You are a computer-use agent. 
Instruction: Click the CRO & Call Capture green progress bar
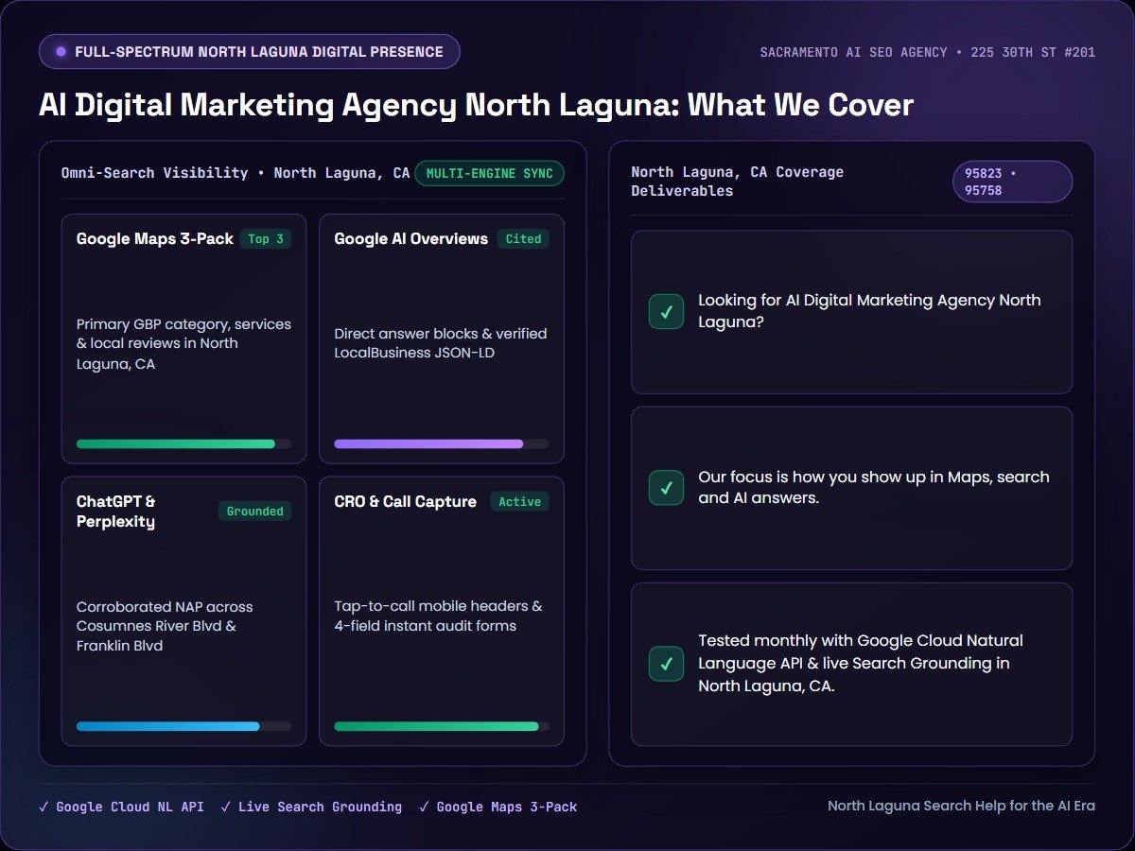[x=442, y=726]
